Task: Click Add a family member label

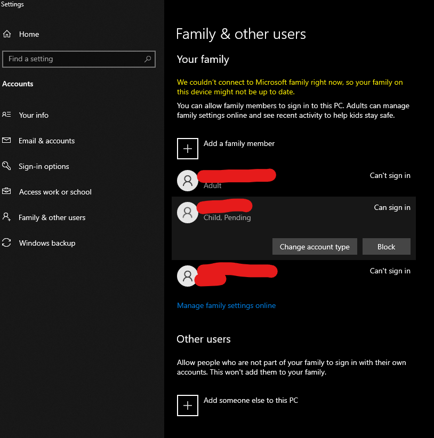Action: [239, 143]
